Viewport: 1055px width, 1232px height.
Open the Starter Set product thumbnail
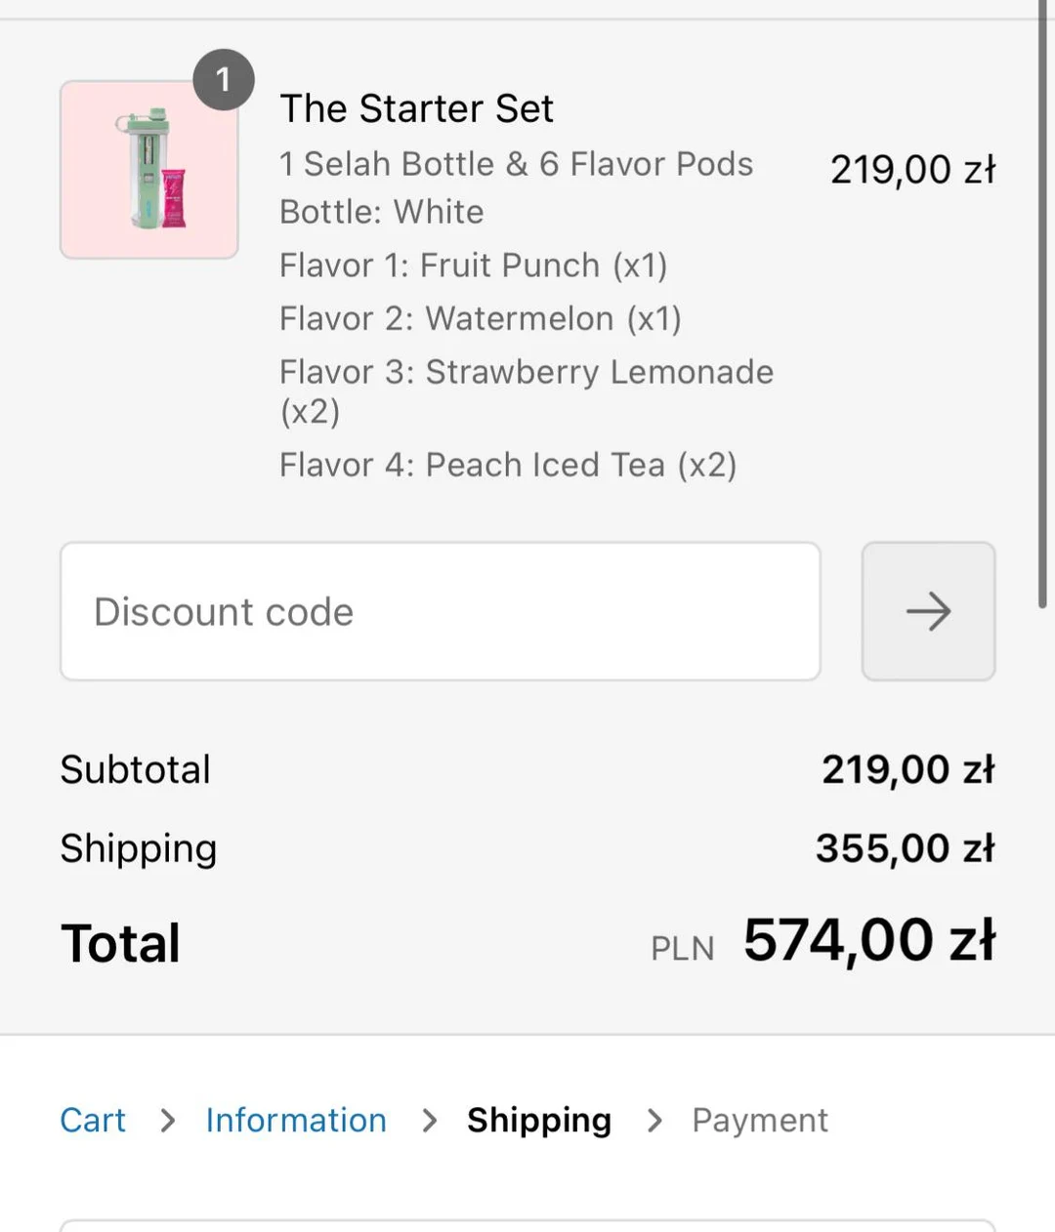(x=148, y=169)
